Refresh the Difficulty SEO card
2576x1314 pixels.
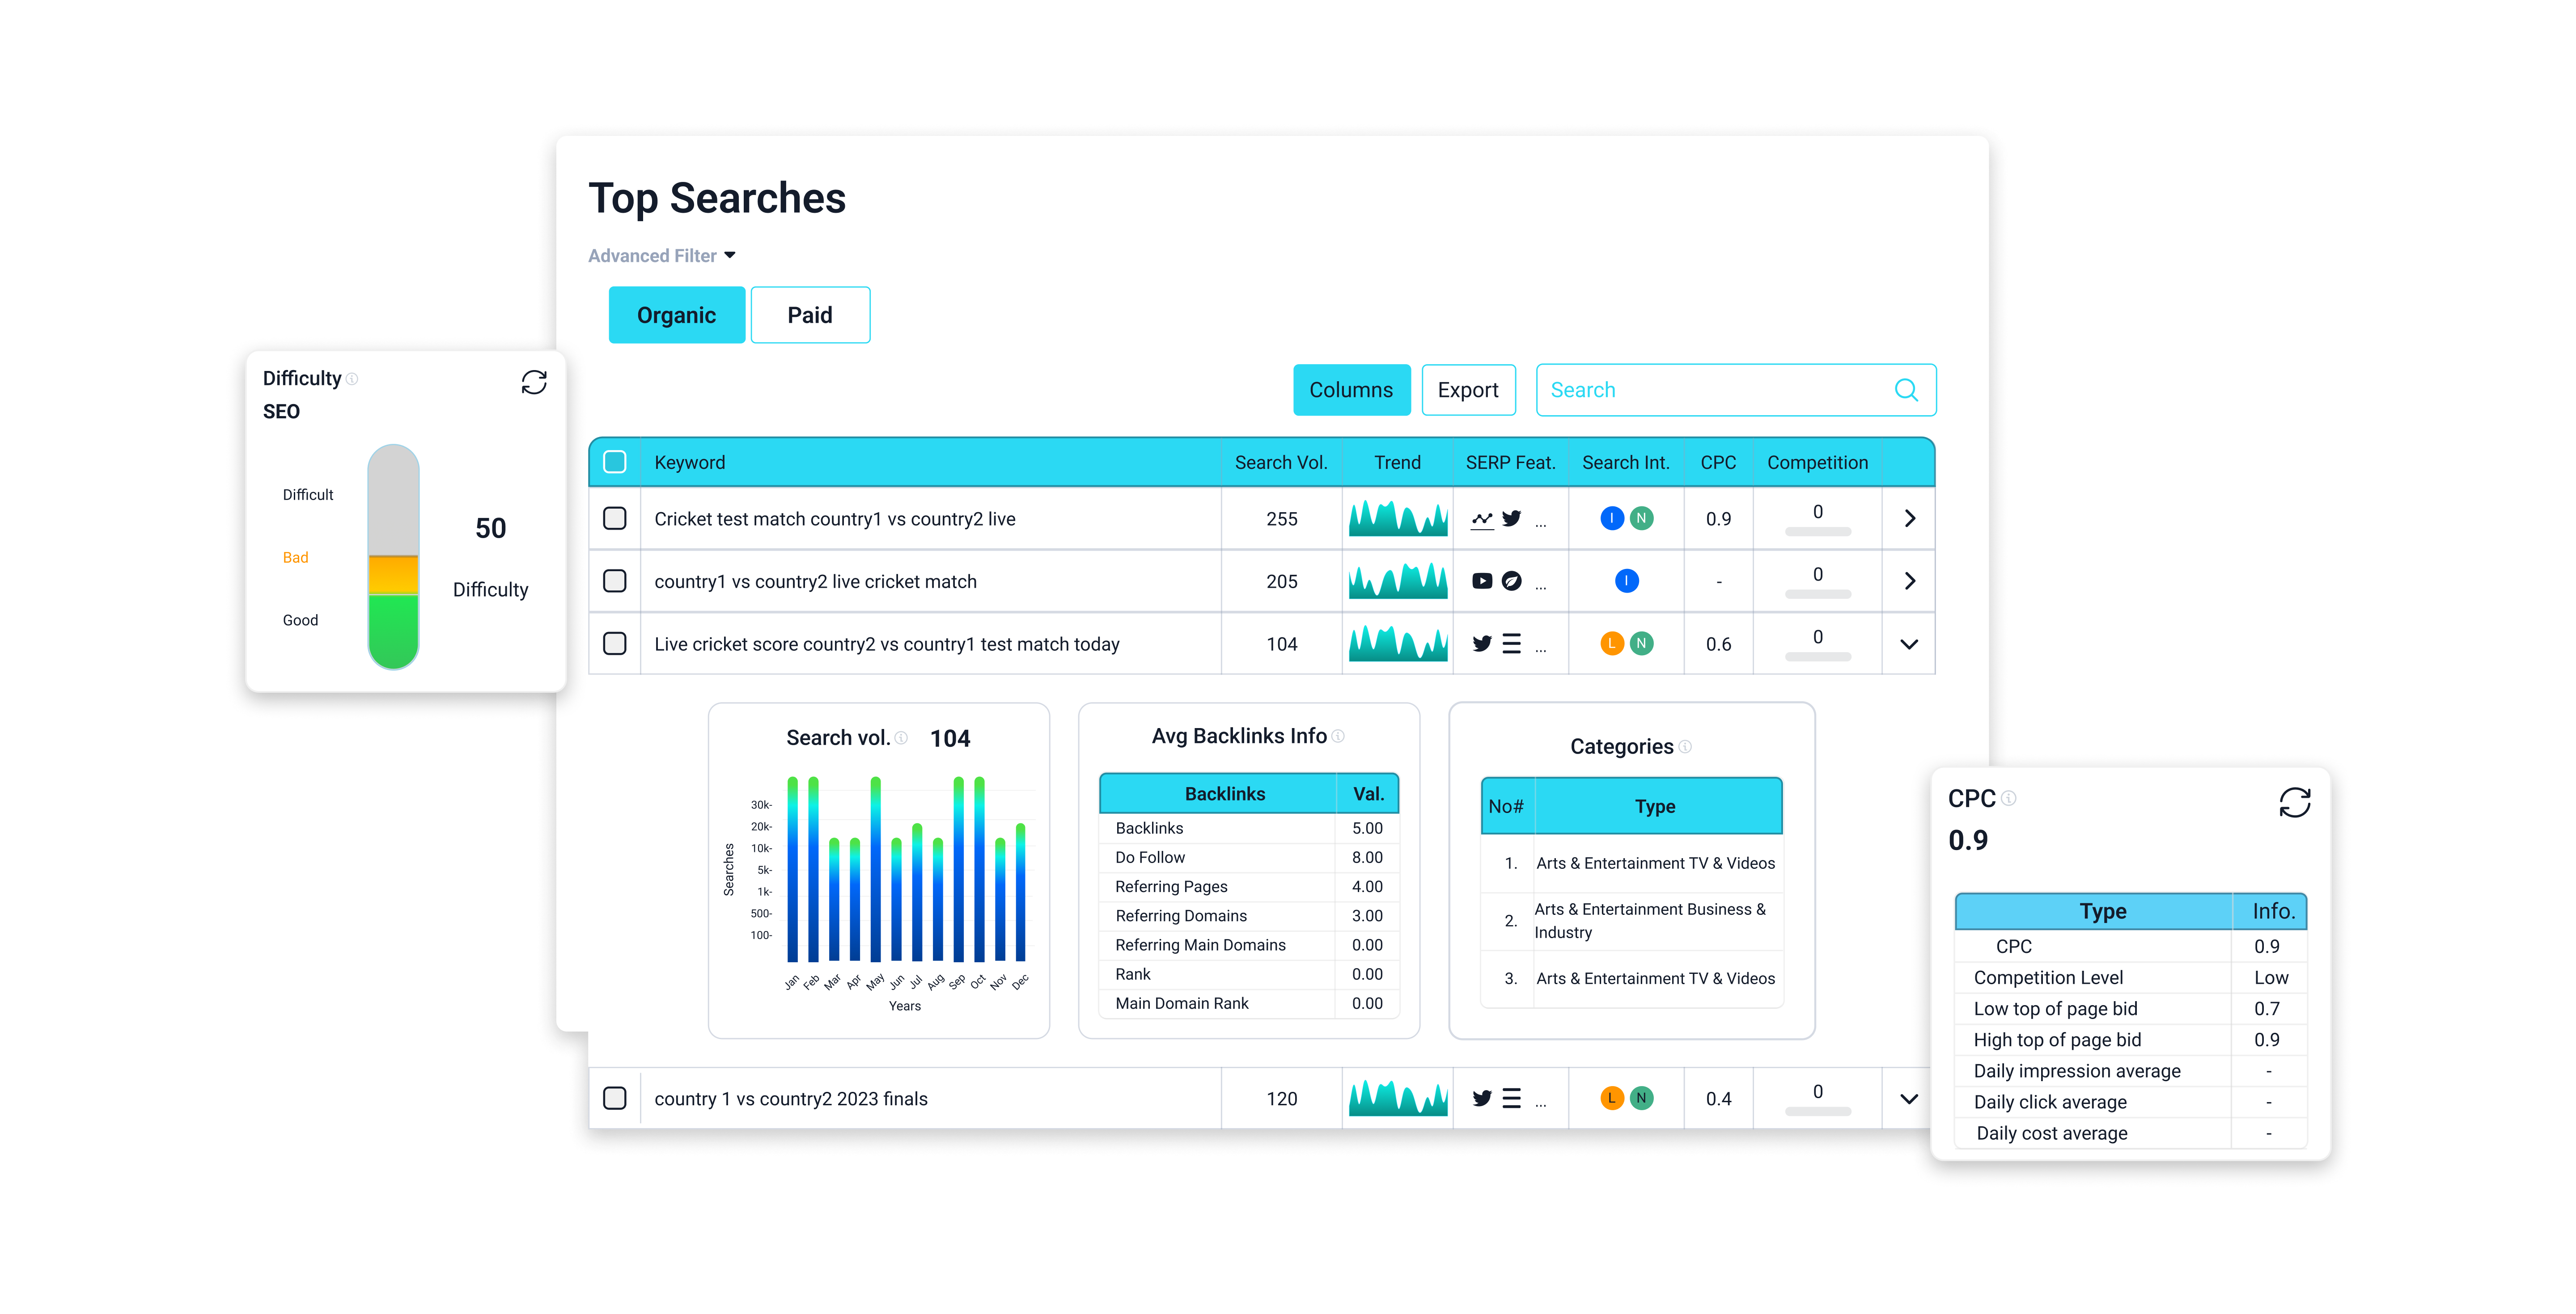(534, 383)
